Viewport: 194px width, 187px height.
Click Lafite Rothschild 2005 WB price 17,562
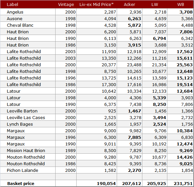point(184,51)
